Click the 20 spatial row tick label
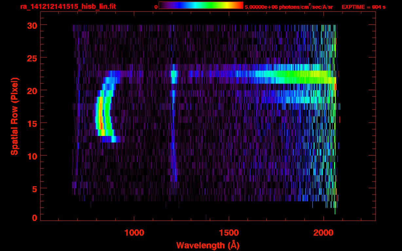402x251 pixels. tap(31, 91)
